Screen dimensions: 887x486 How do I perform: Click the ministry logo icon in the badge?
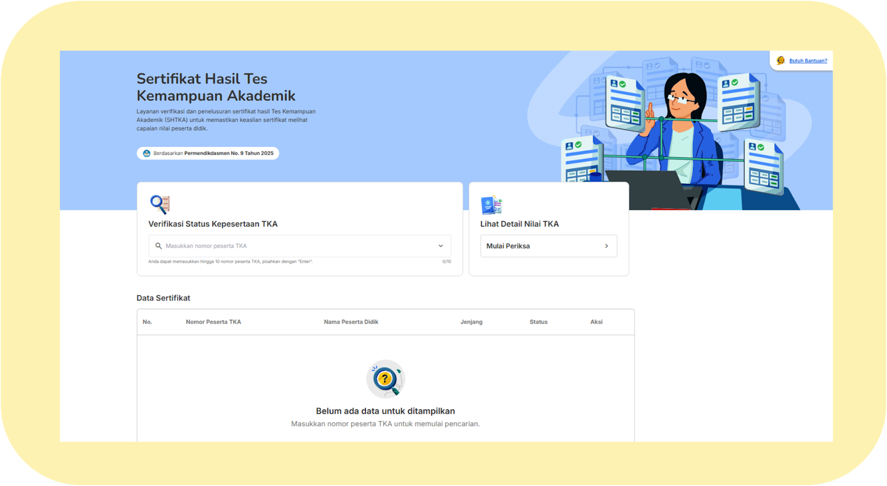coord(146,154)
